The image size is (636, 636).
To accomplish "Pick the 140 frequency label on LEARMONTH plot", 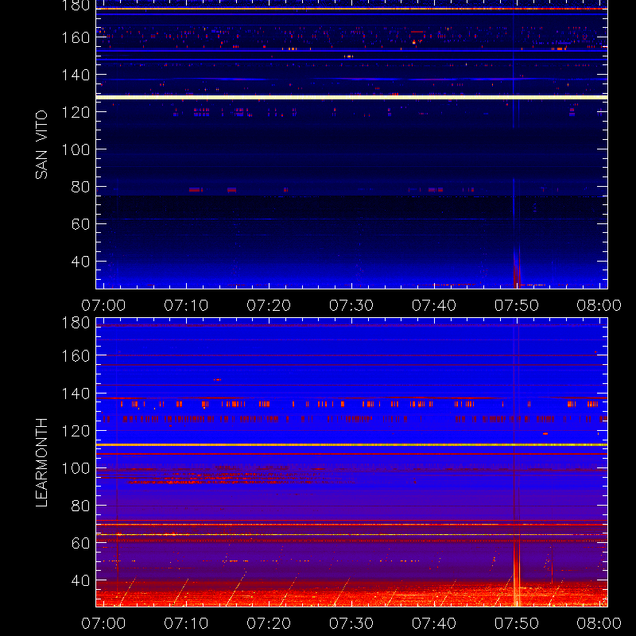I will point(76,394).
